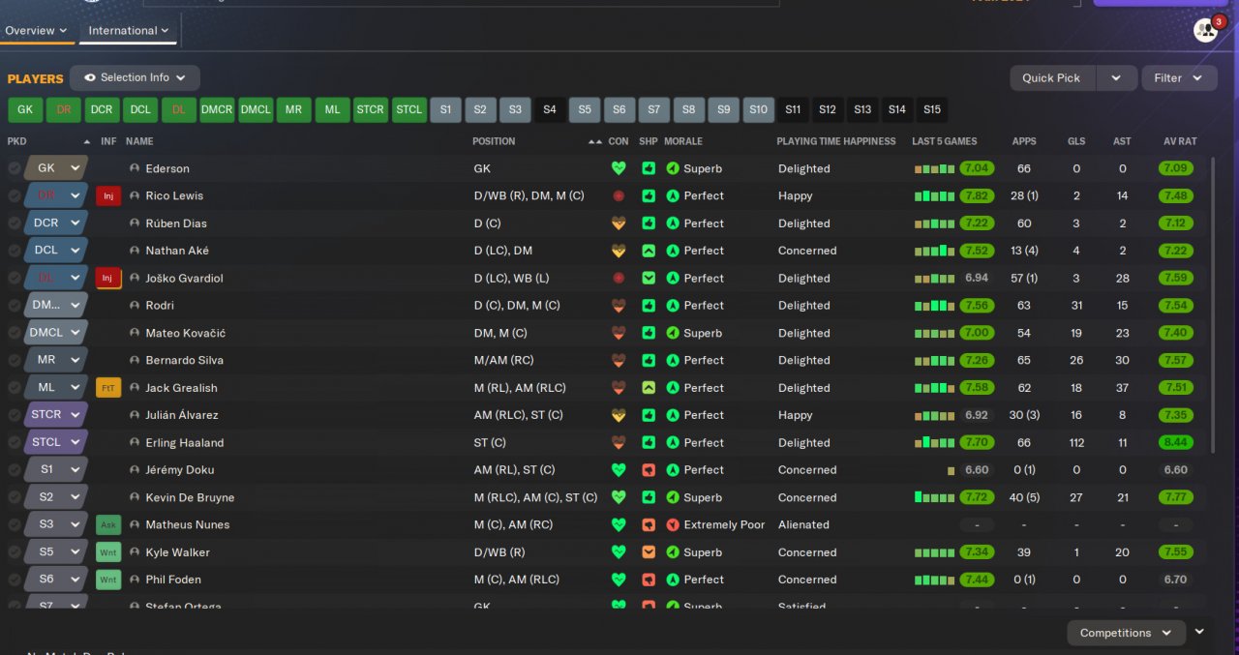Screen dimensions: 1239x655
Task: Click Nathan Aké's match sharpness icon
Action: coord(649,251)
